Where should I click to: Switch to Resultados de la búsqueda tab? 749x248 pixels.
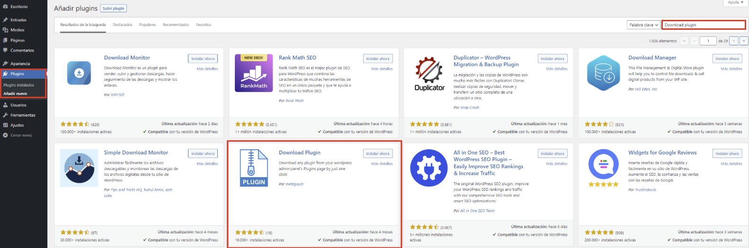click(83, 25)
